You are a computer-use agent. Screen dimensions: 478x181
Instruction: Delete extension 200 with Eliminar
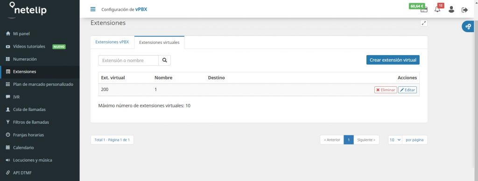[386, 90]
